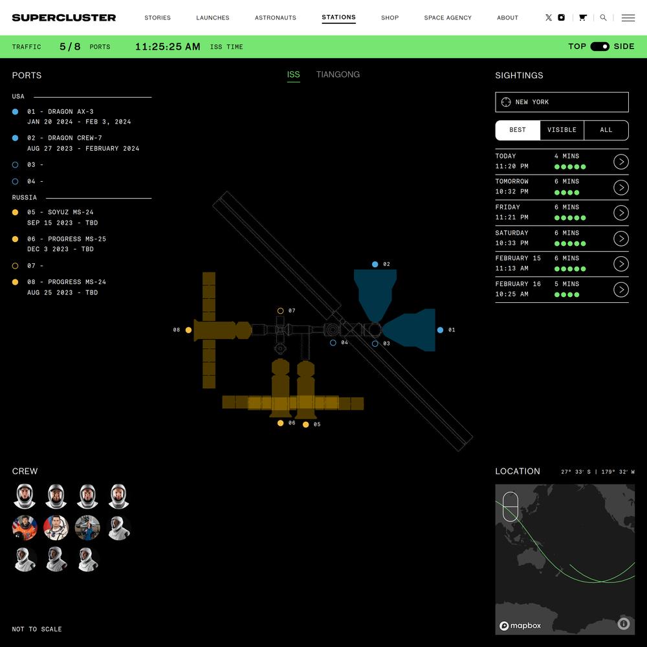Image resolution: width=647 pixels, height=647 pixels.
Task: Click port 02 marker on ISS diagram
Action: tap(375, 264)
